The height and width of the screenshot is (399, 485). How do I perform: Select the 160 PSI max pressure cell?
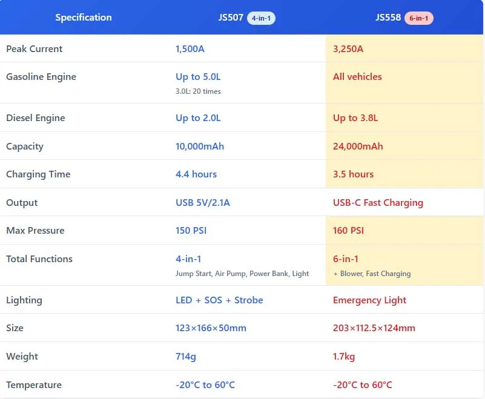tap(348, 230)
